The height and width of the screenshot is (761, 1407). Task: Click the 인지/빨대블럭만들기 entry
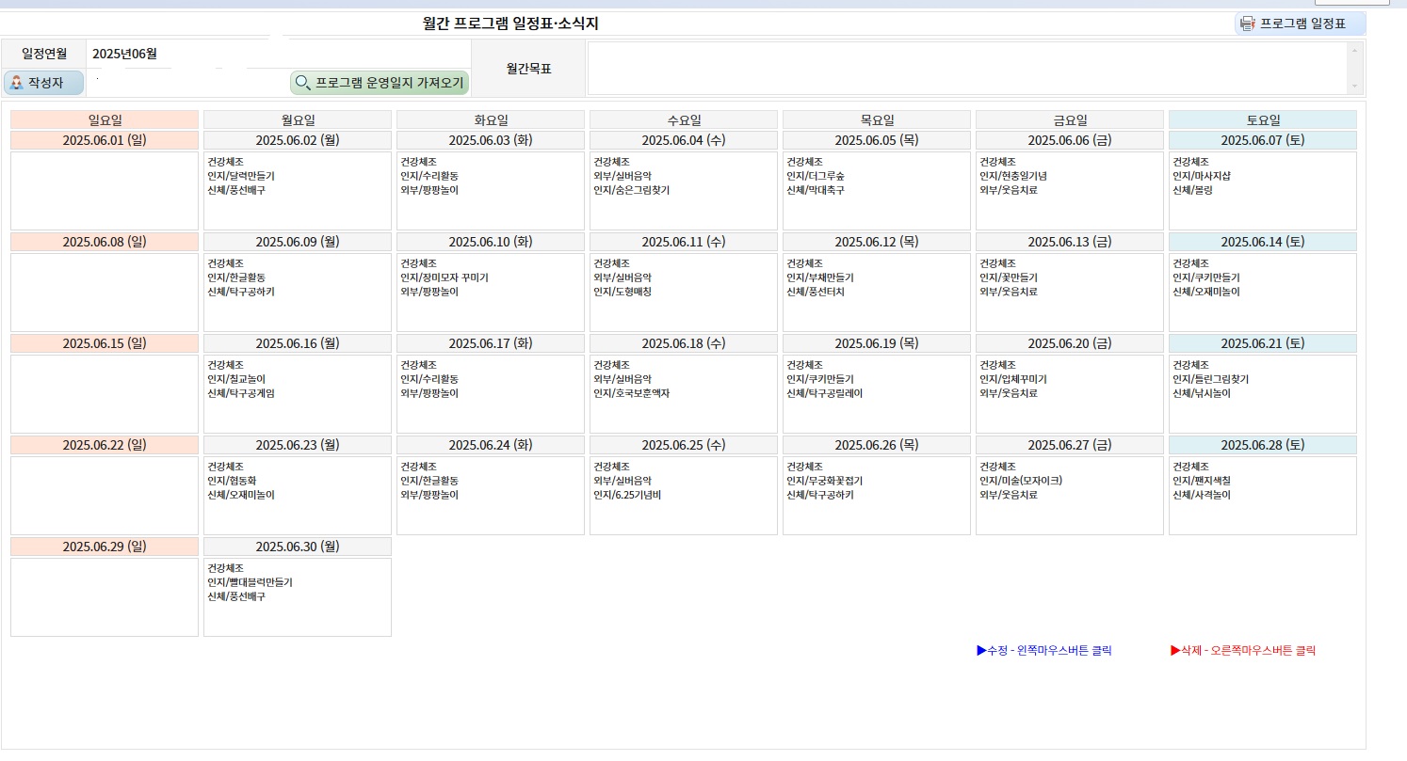pos(250,582)
